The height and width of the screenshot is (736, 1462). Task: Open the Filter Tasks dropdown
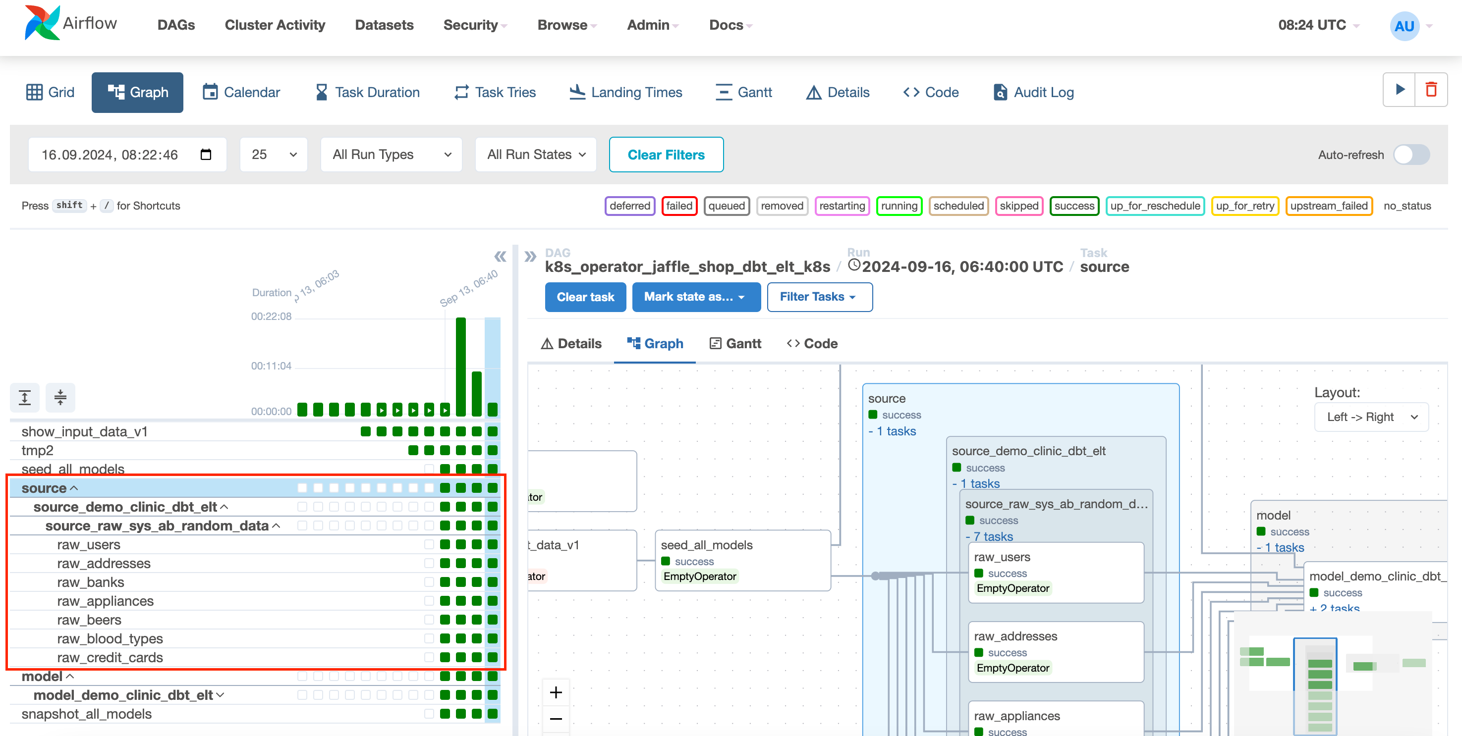(820, 297)
